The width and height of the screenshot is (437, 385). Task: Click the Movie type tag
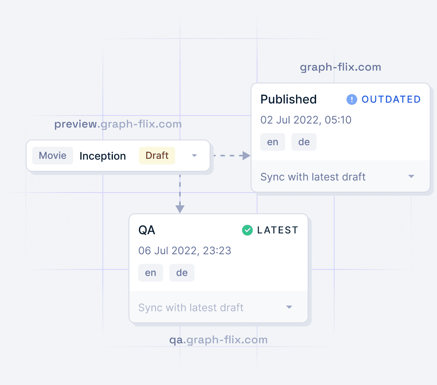53,156
